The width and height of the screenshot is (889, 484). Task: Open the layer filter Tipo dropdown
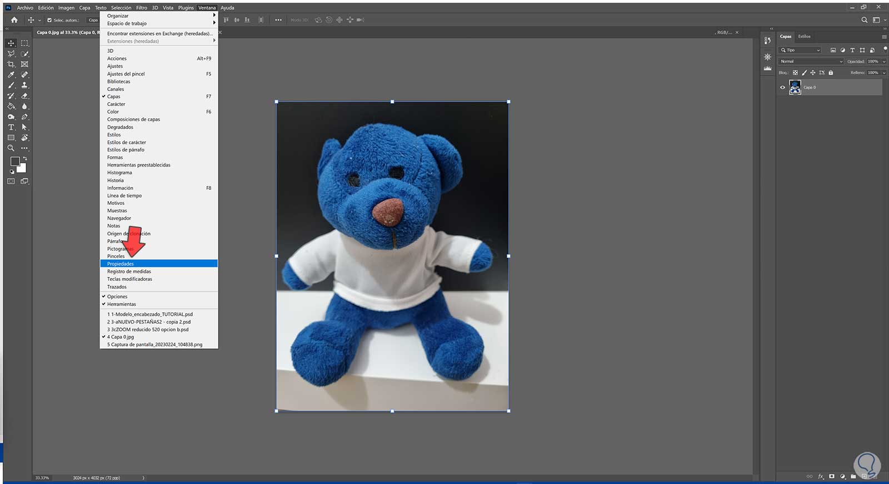pyautogui.click(x=801, y=50)
